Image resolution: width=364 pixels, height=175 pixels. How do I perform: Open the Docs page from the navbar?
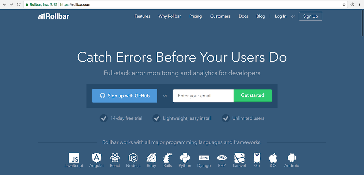(243, 16)
